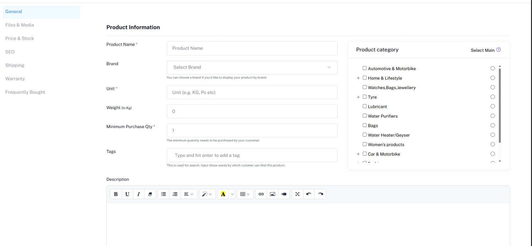
Task: Insert an image into the description
Action: click(x=272, y=194)
